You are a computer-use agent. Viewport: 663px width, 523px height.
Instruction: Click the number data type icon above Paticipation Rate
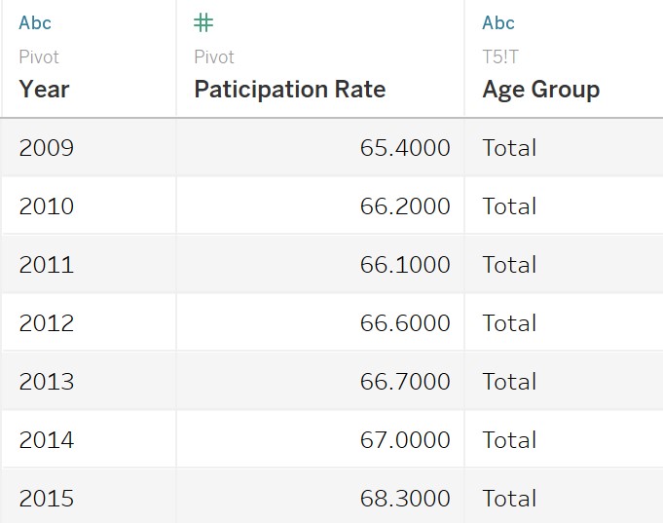(x=203, y=23)
